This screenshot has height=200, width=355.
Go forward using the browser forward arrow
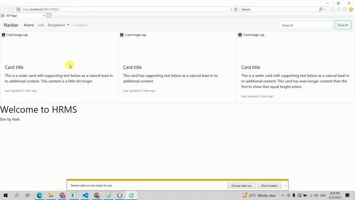pyautogui.click(x=12, y=9)
